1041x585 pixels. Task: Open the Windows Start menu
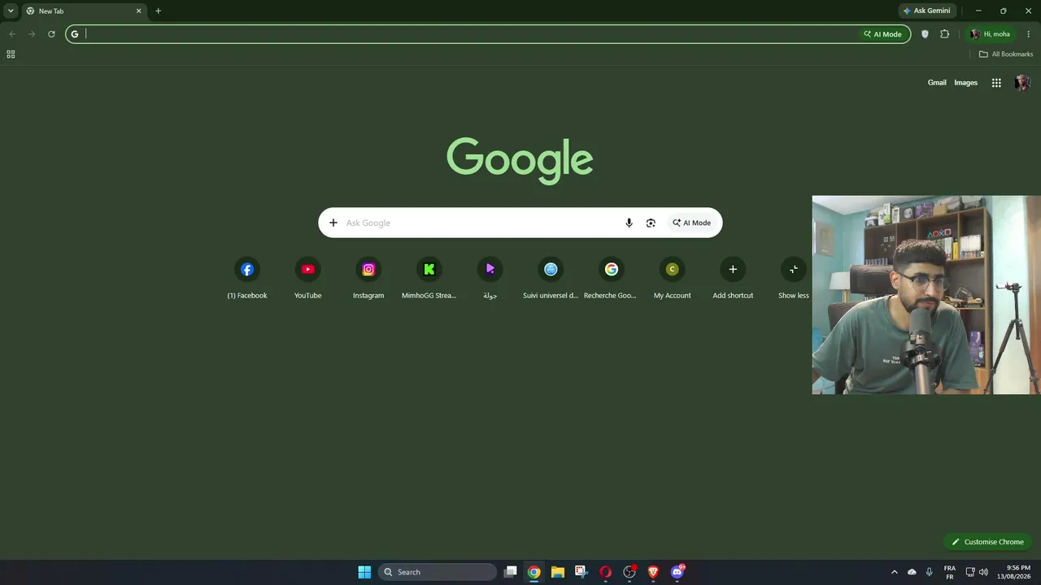(x=364, y=572)
